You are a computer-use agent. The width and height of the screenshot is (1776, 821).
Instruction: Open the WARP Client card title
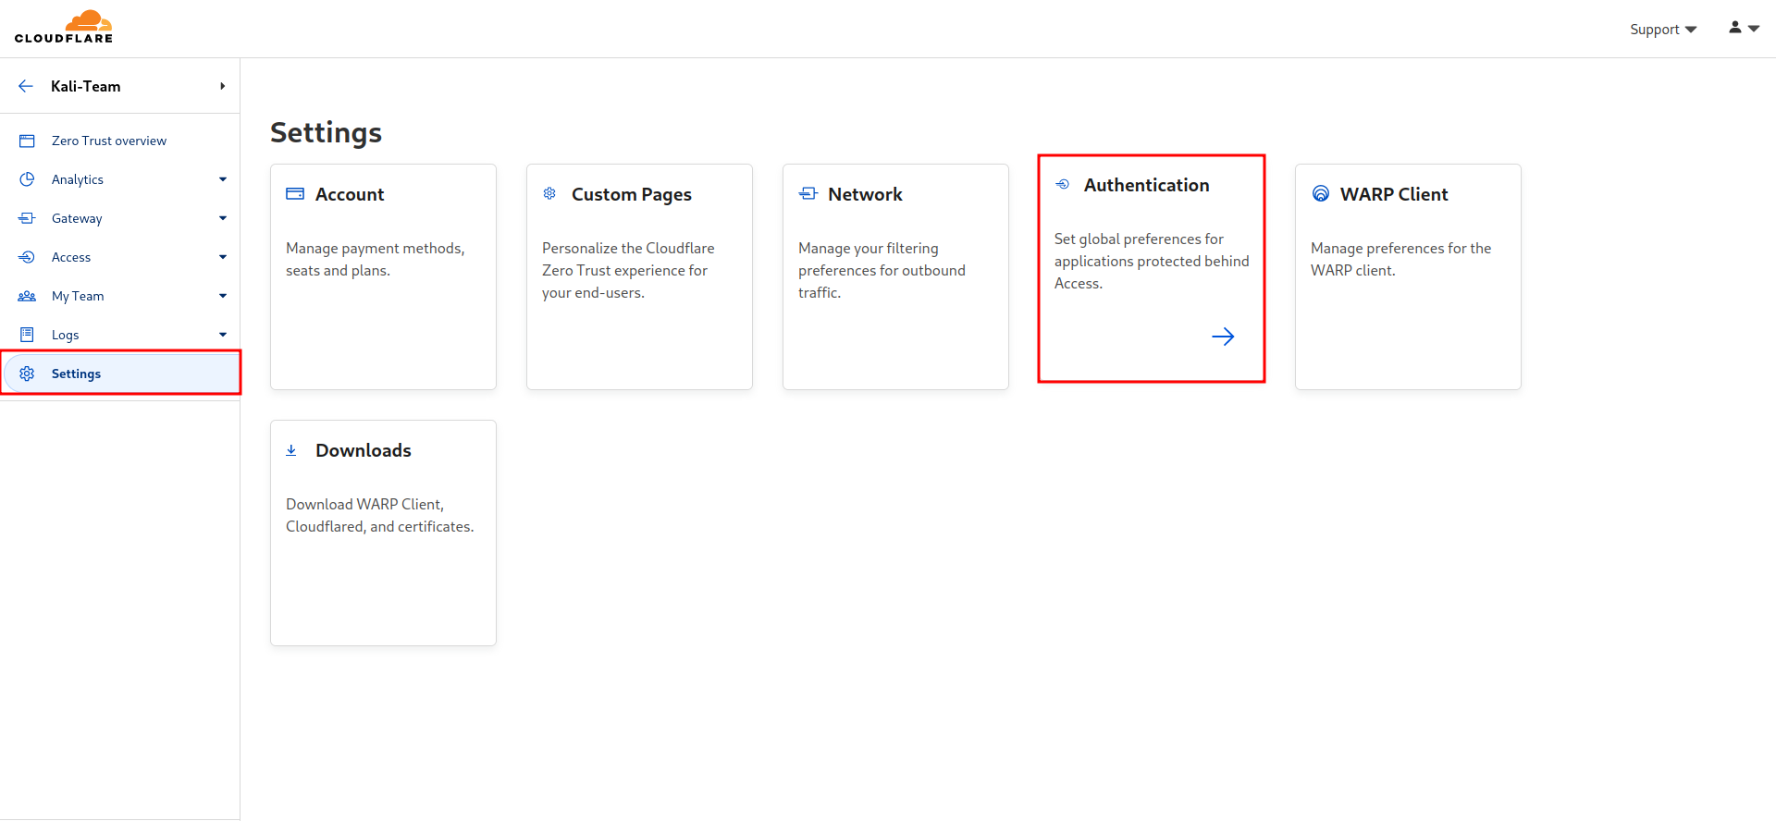(x=1394, y=194)
